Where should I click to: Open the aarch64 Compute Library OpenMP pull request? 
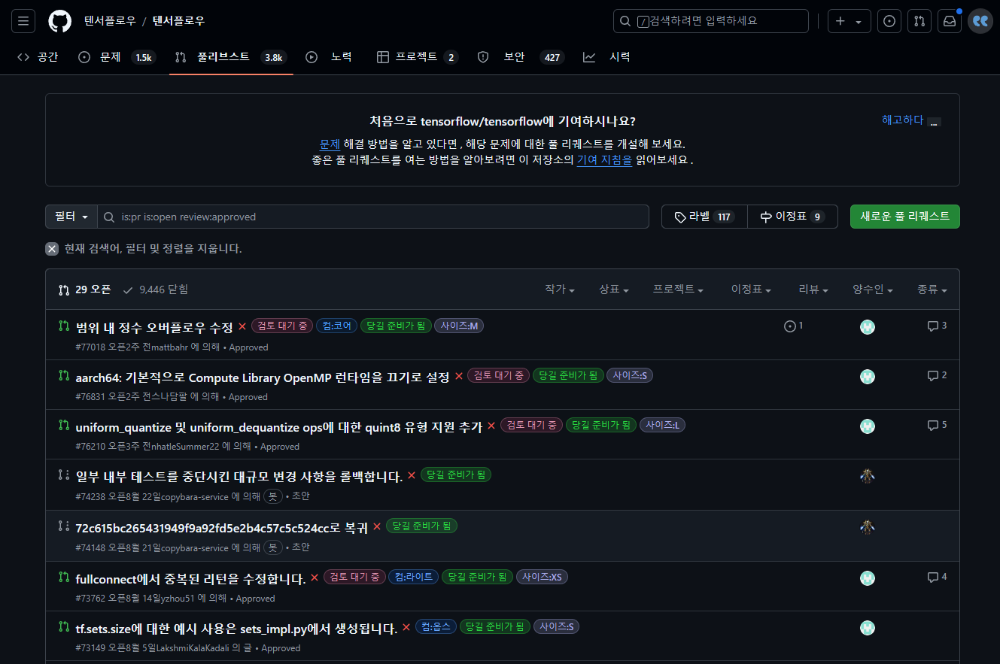[263, 377]
